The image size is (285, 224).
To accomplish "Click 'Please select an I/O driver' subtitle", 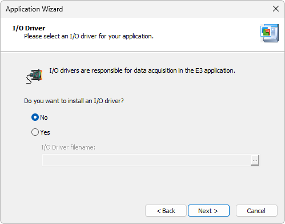I will 89,36.
